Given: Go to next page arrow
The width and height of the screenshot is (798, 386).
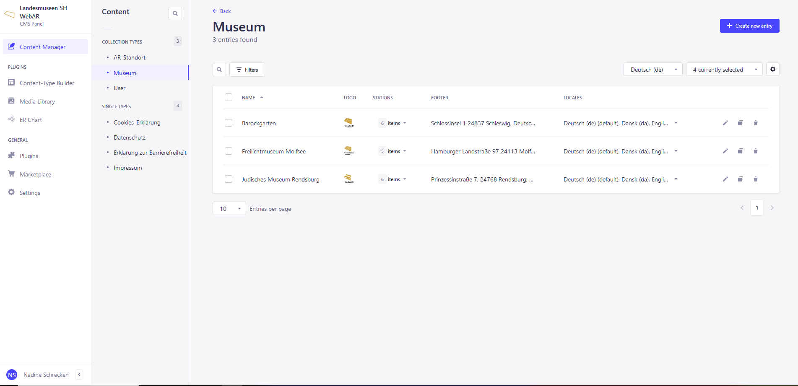Looking at the screenshot, I should (772, 208).
